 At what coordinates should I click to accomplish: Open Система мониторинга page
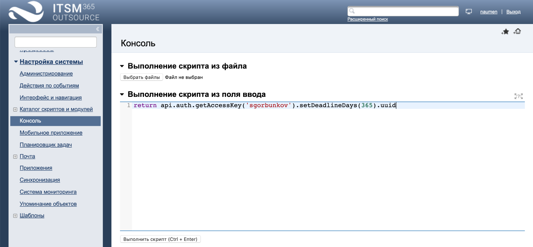click(x=48, y=192)
